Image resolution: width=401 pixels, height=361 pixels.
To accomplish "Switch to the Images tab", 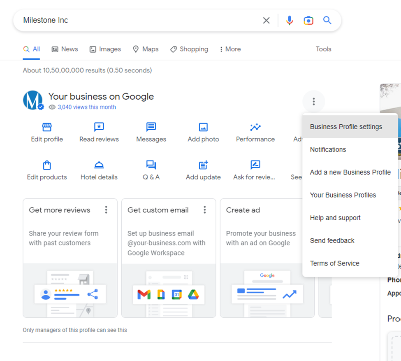I will click(105, 49).
